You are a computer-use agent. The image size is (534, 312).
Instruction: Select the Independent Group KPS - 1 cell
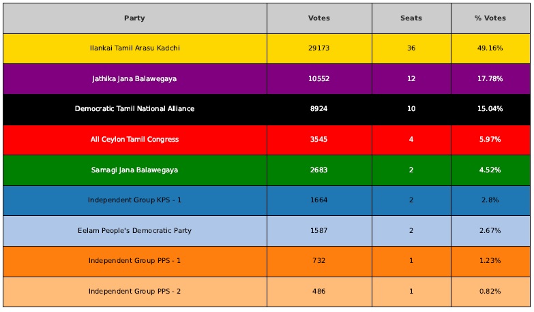point(135,200)
